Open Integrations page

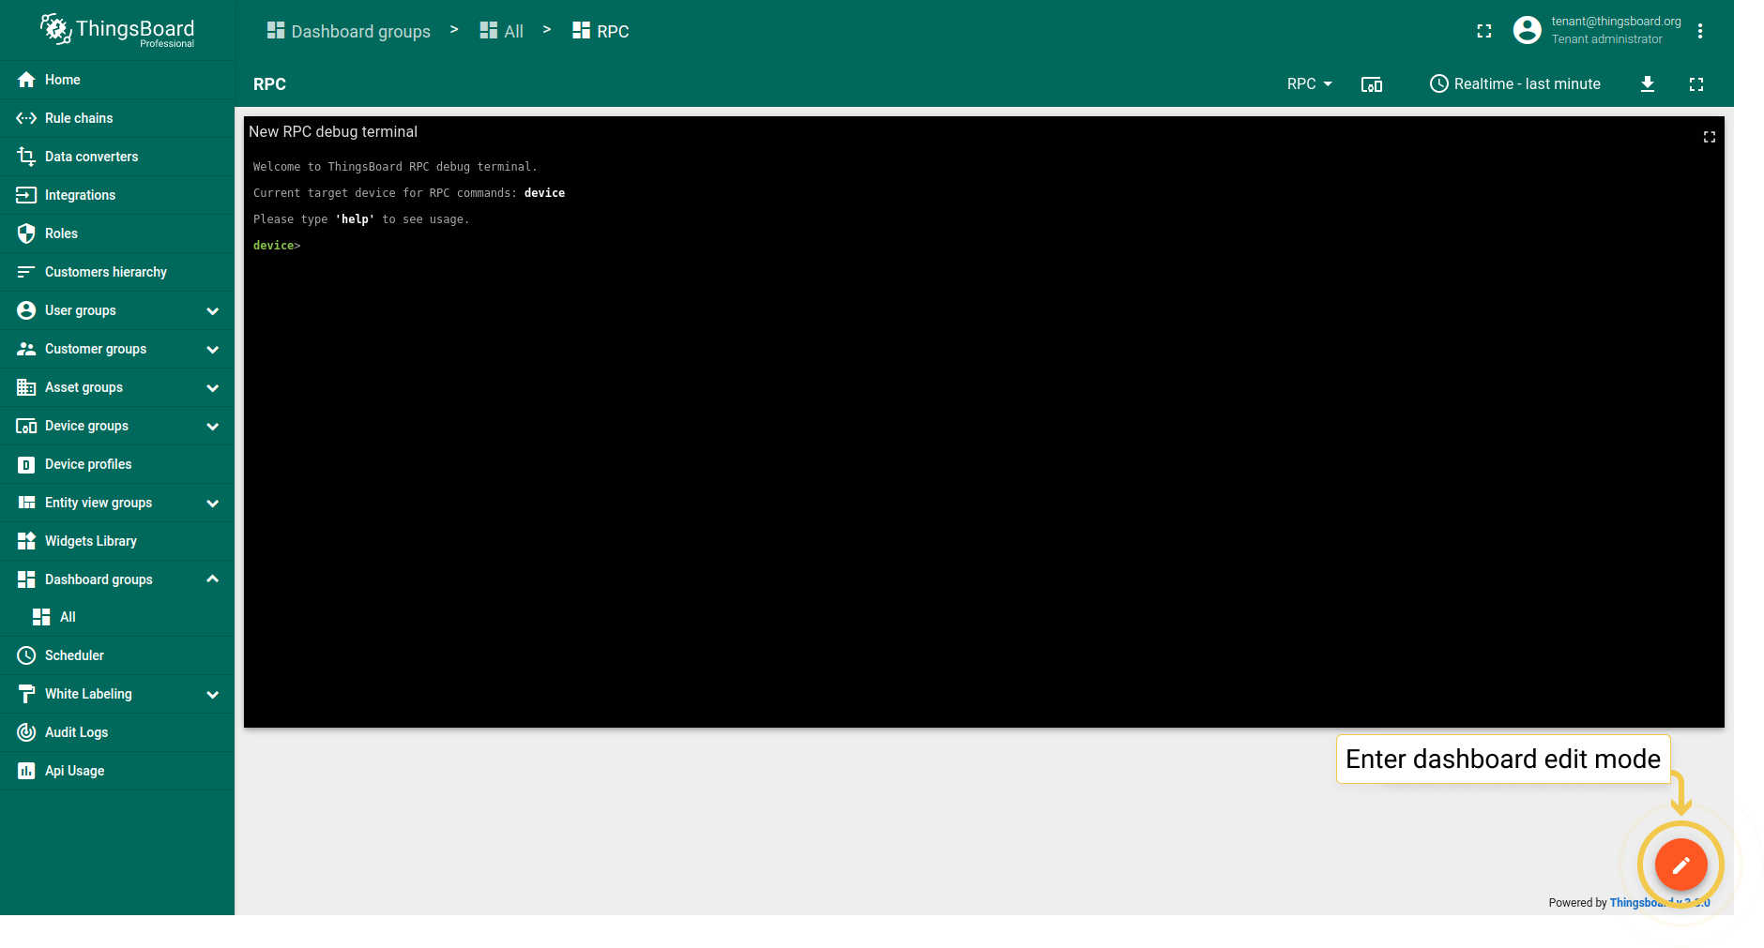tap(117, 195)
